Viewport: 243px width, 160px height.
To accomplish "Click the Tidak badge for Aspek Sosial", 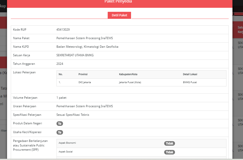I will click(169, 152).
